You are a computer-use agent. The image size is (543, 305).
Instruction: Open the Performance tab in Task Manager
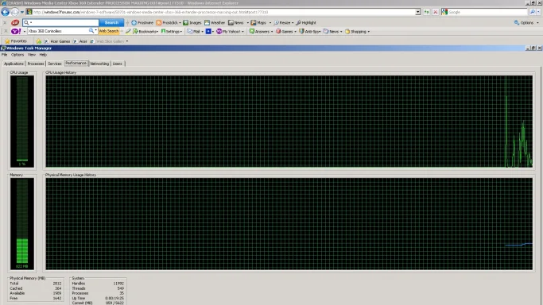point(76,64)
